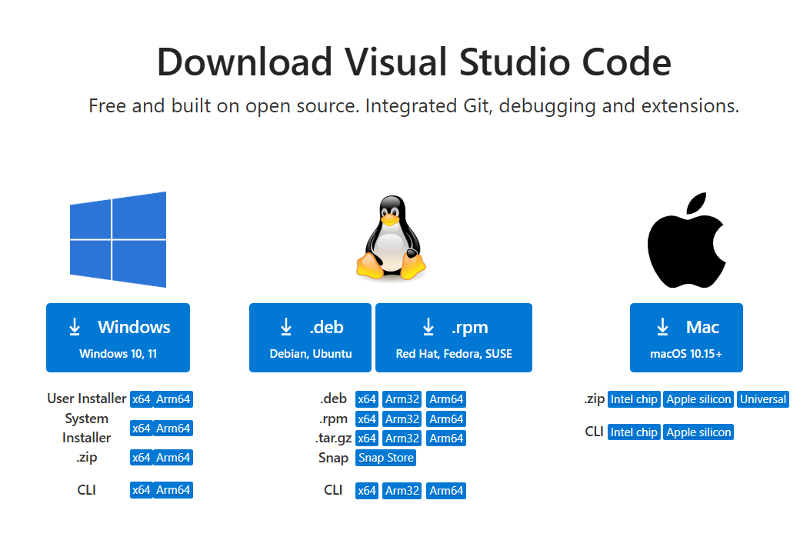Screen dimensions: 810x547
Task: Get Mac CLI for Apple silicon
Action: point(698,432)
